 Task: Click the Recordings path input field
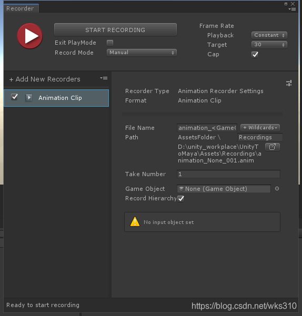tap(260, 137)
